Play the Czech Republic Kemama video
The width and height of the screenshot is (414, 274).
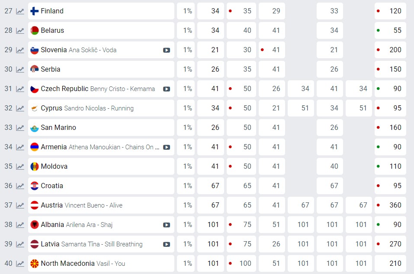click(167, 89)
